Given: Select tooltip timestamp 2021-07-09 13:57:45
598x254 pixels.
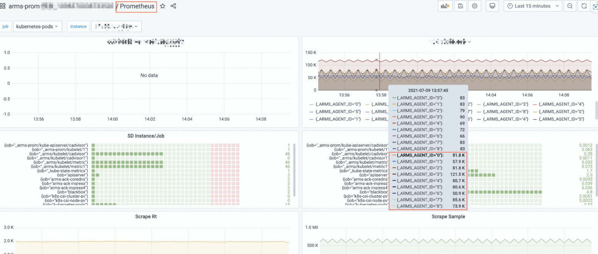Looking at the screenshot, I should point(428,91).
